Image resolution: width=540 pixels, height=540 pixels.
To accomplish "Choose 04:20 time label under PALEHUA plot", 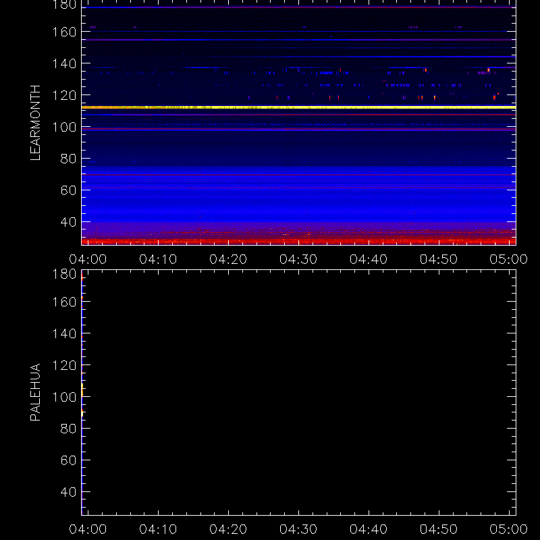I will tap(228, 529).
